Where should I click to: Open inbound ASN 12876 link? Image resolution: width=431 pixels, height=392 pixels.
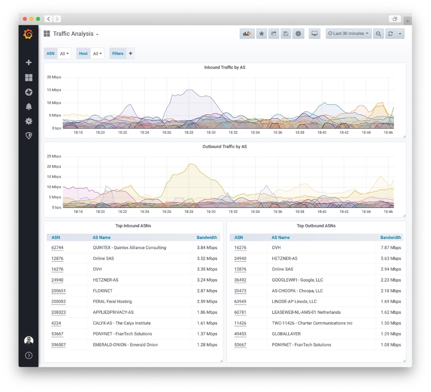[x=57, y=259]
